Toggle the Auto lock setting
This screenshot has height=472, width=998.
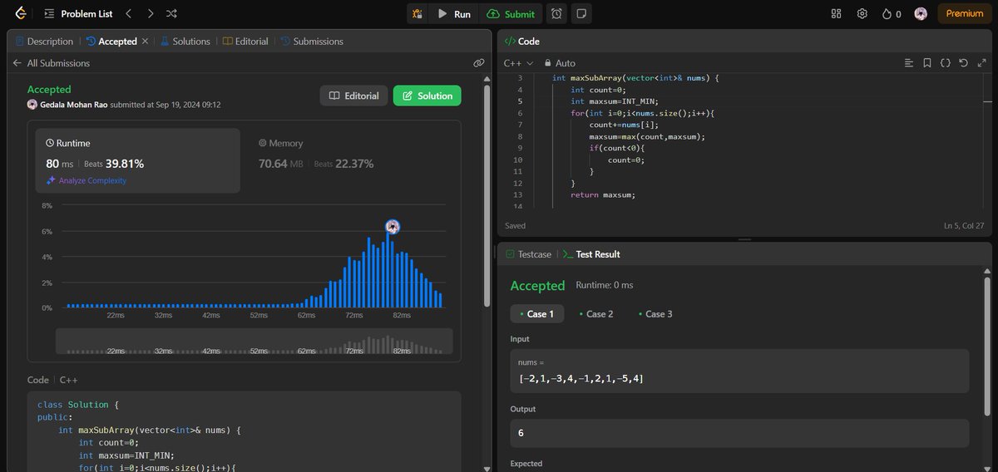(x=560, y=62)
